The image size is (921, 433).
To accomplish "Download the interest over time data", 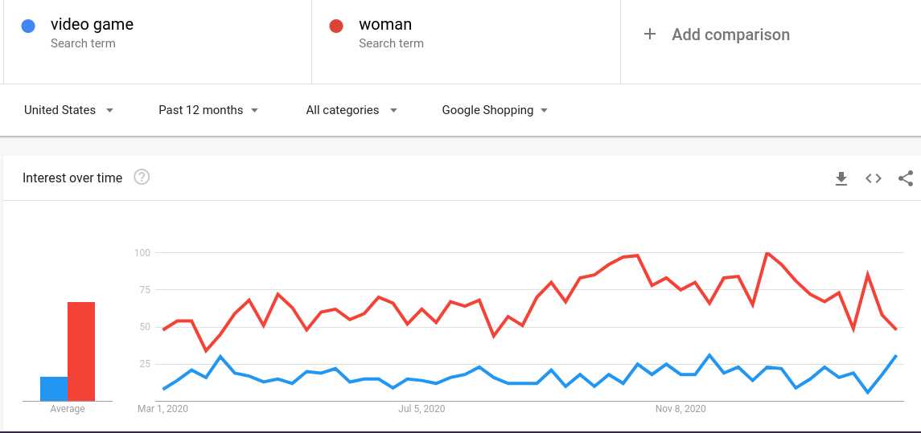I will [841, 178].
